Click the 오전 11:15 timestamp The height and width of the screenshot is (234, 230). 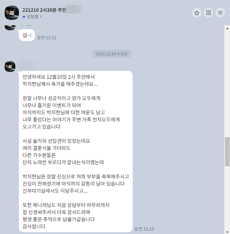point(144,229)
